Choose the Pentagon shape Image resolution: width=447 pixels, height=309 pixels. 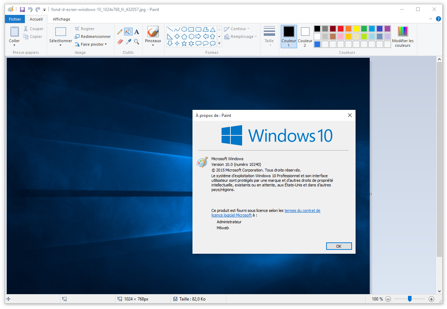(x=184, y=36)
